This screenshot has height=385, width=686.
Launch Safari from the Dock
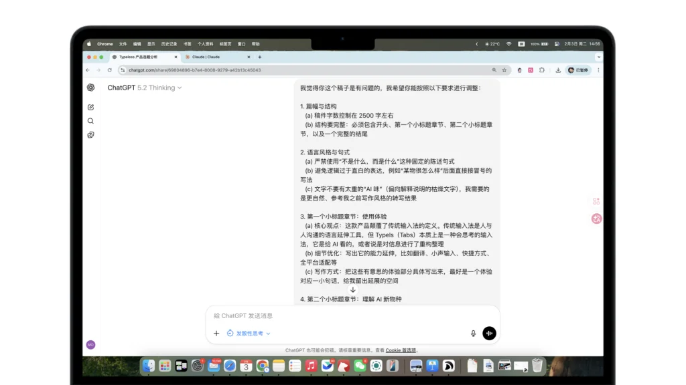pos(229,366)
